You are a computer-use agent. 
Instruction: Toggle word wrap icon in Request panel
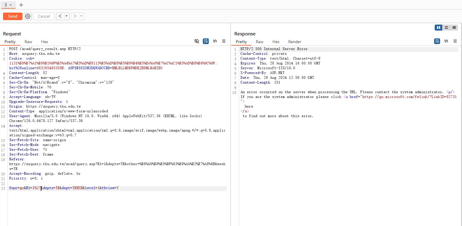pos(205,41)
